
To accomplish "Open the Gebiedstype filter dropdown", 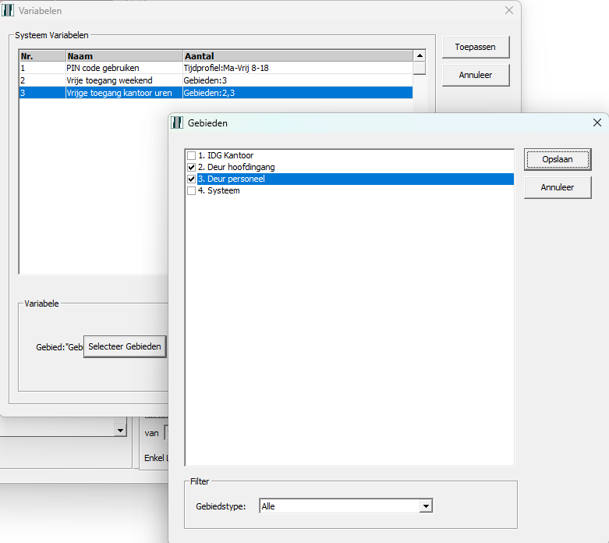I will click(426, 506).
